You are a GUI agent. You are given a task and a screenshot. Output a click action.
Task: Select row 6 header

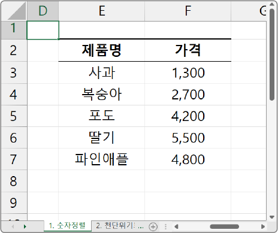click(x=14, y=138)
